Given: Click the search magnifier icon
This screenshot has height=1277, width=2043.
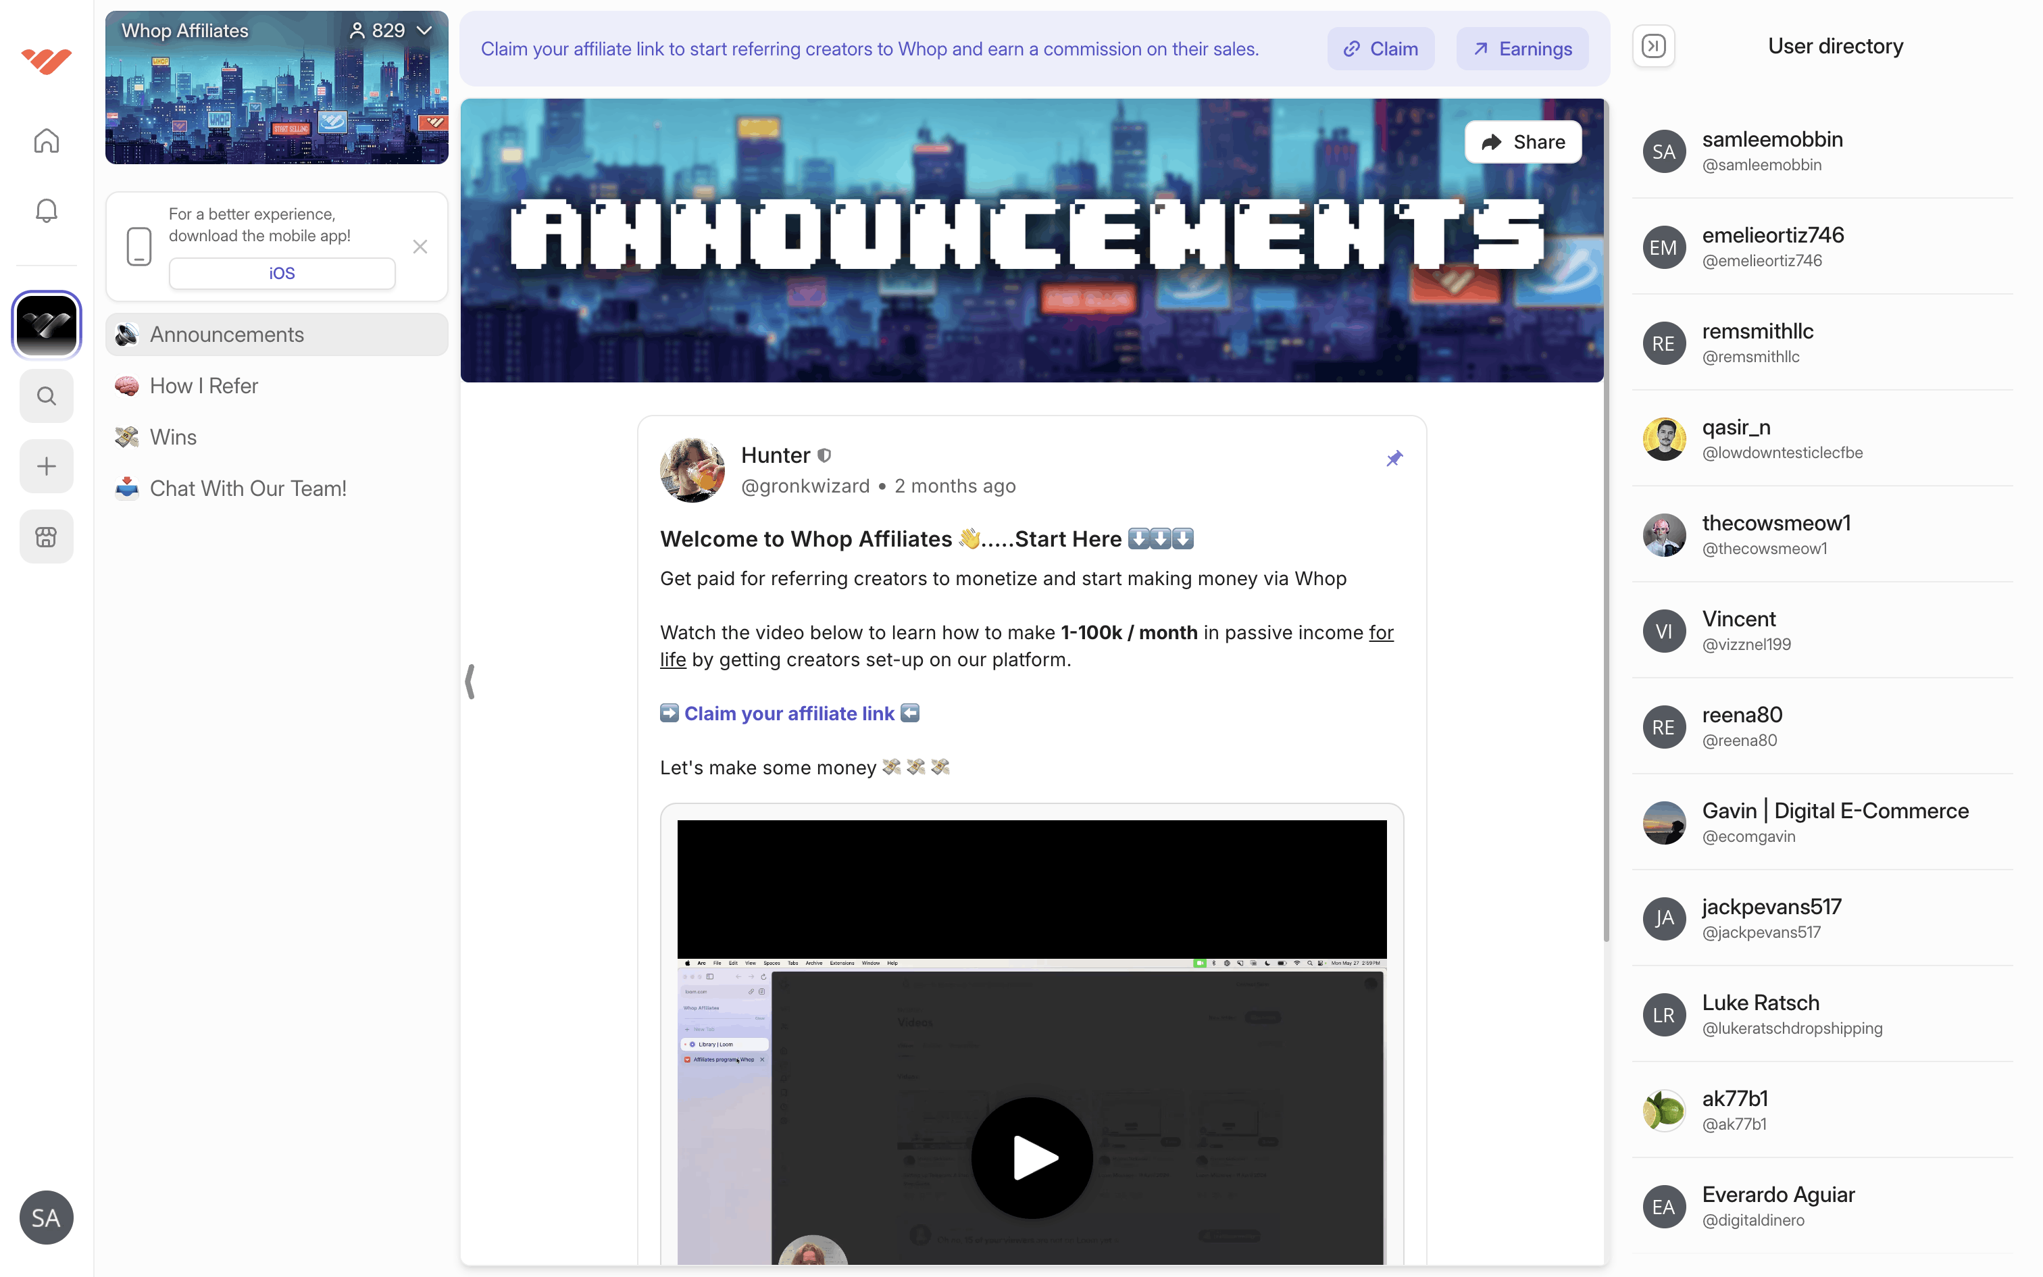Looking at the screenshot, I should (x=47, y=396).
